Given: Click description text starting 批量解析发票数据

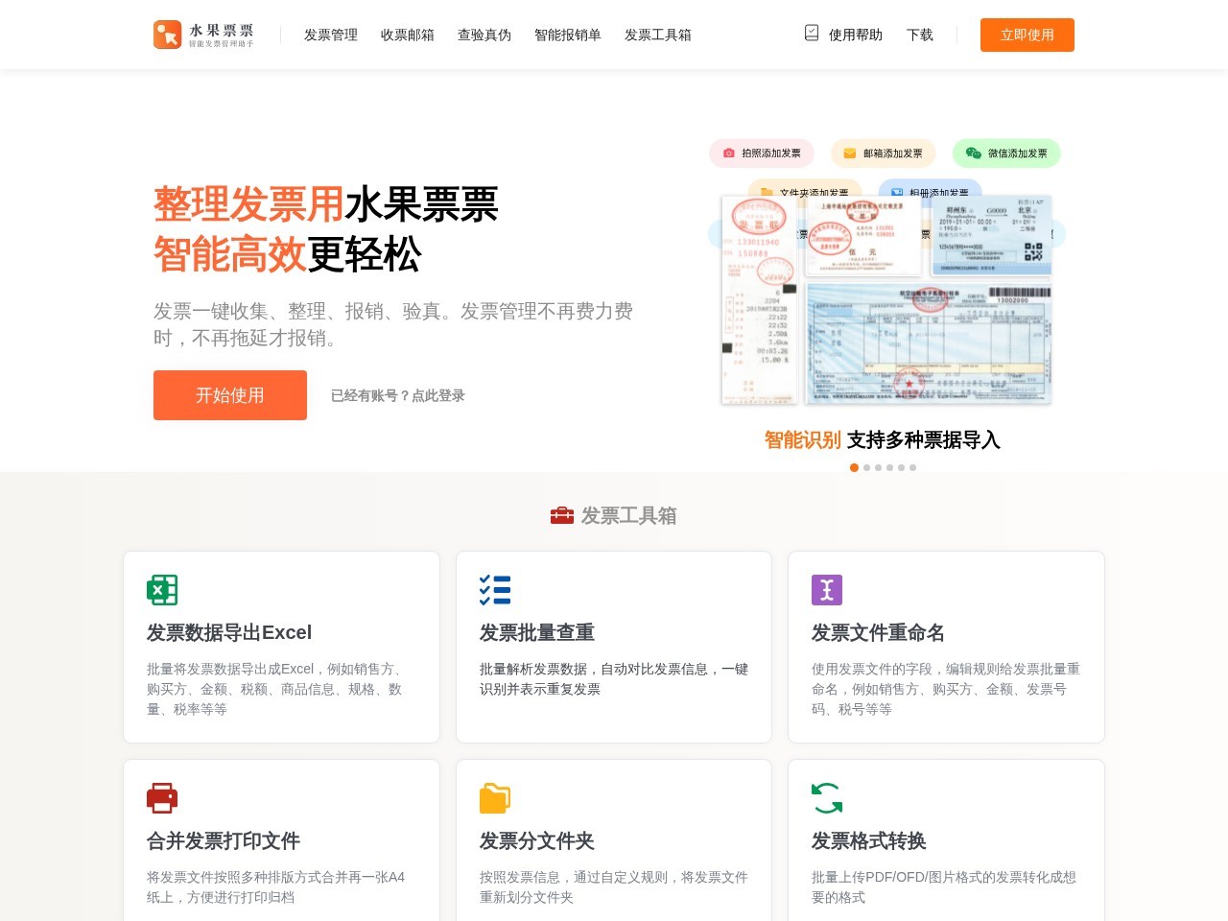Looking at the screenshot, I should (x=614, y=679).
